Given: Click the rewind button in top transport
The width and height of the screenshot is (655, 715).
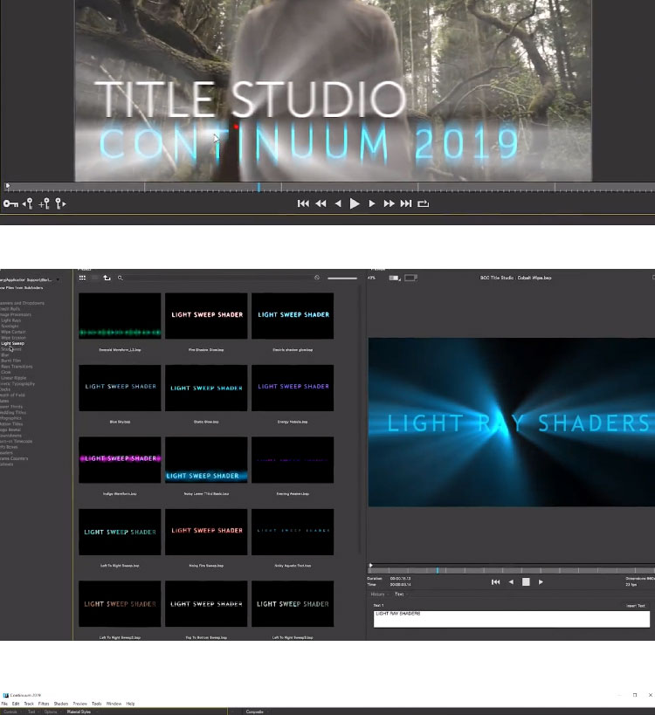Looking at the screenshot, I should click(x=321, y=203).
